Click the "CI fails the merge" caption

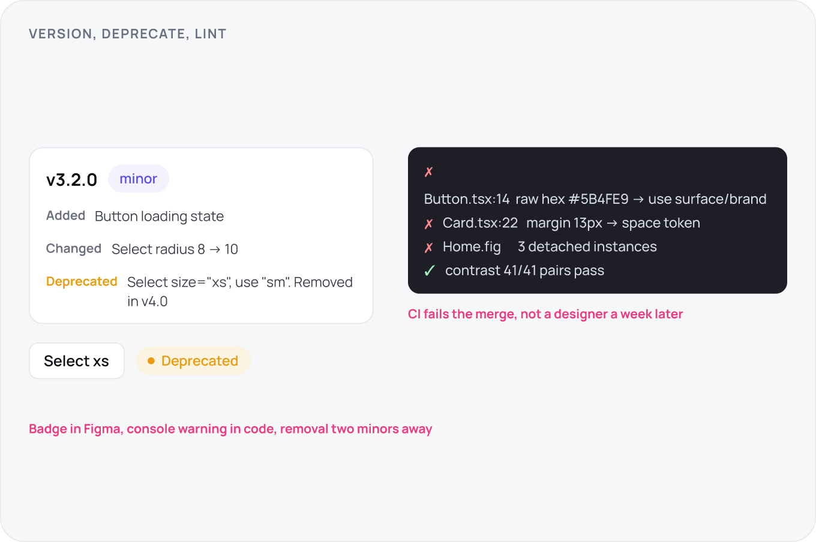(545, 314)
